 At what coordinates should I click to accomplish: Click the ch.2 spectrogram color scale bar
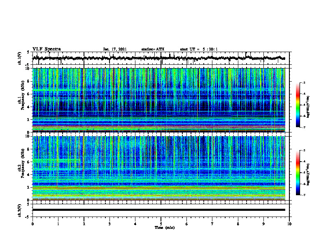(x=298, y=173)
